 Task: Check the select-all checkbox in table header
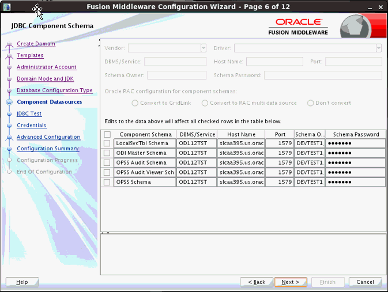pos(107,135)
